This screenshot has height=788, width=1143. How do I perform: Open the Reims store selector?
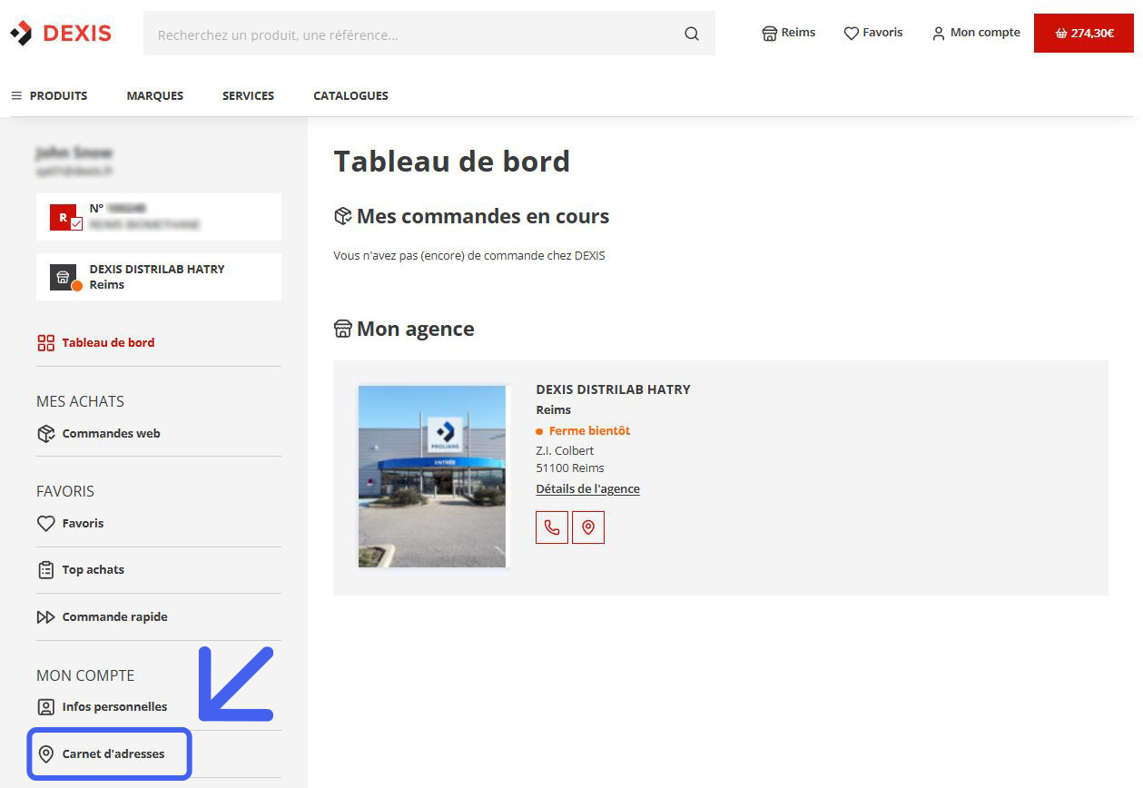(x=788, y=33)
